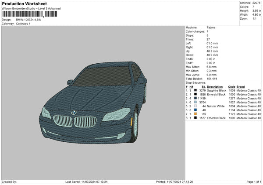Click the dark teal swatch with 11439 stitches
Image resolution: width=263 pixels, height=185 pixels.
coord(195,98)
